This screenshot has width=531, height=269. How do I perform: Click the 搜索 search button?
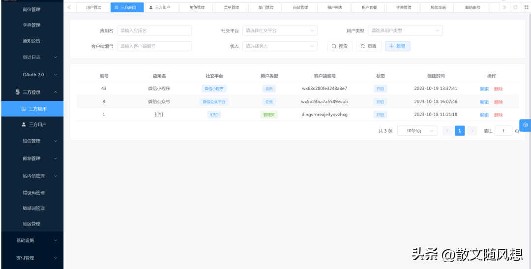click(x=340, y=46)
